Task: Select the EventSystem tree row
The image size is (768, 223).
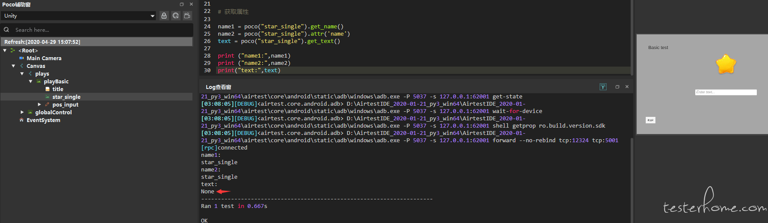Action: tap(96, 120)
